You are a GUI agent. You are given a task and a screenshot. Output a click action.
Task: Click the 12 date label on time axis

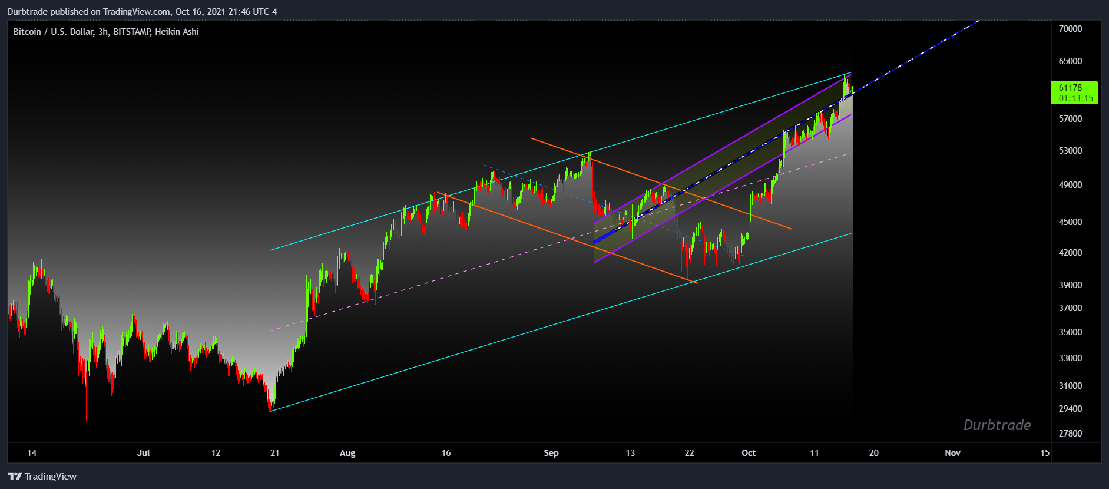pos(216,452)
